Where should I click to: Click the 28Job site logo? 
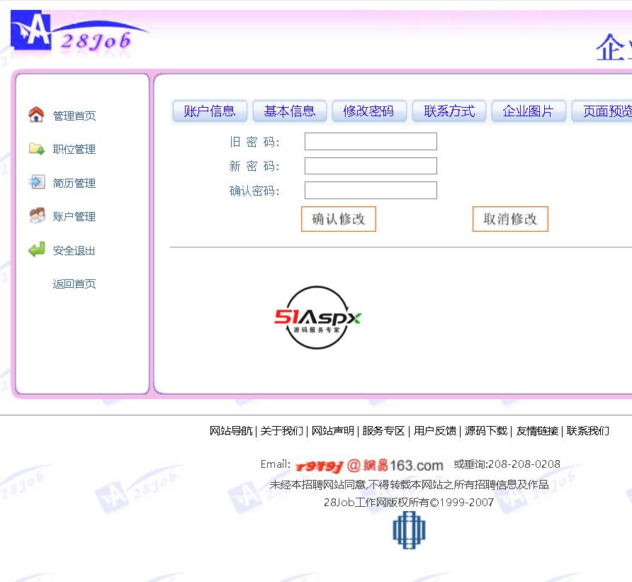[x=80, y=33]
